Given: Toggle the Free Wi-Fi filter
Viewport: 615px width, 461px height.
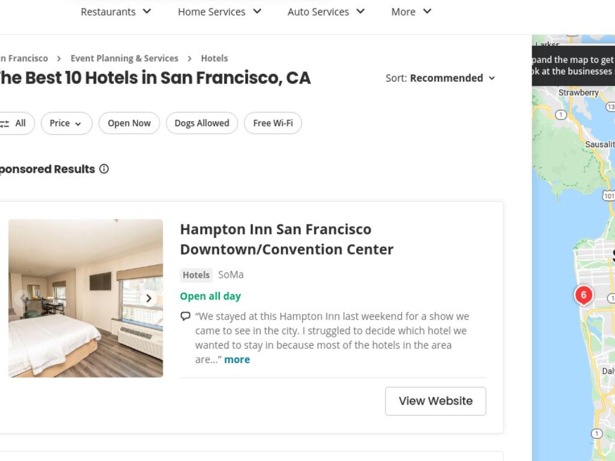Looking at the screenshot, I should pyautogui.click(x=273, y=124).
